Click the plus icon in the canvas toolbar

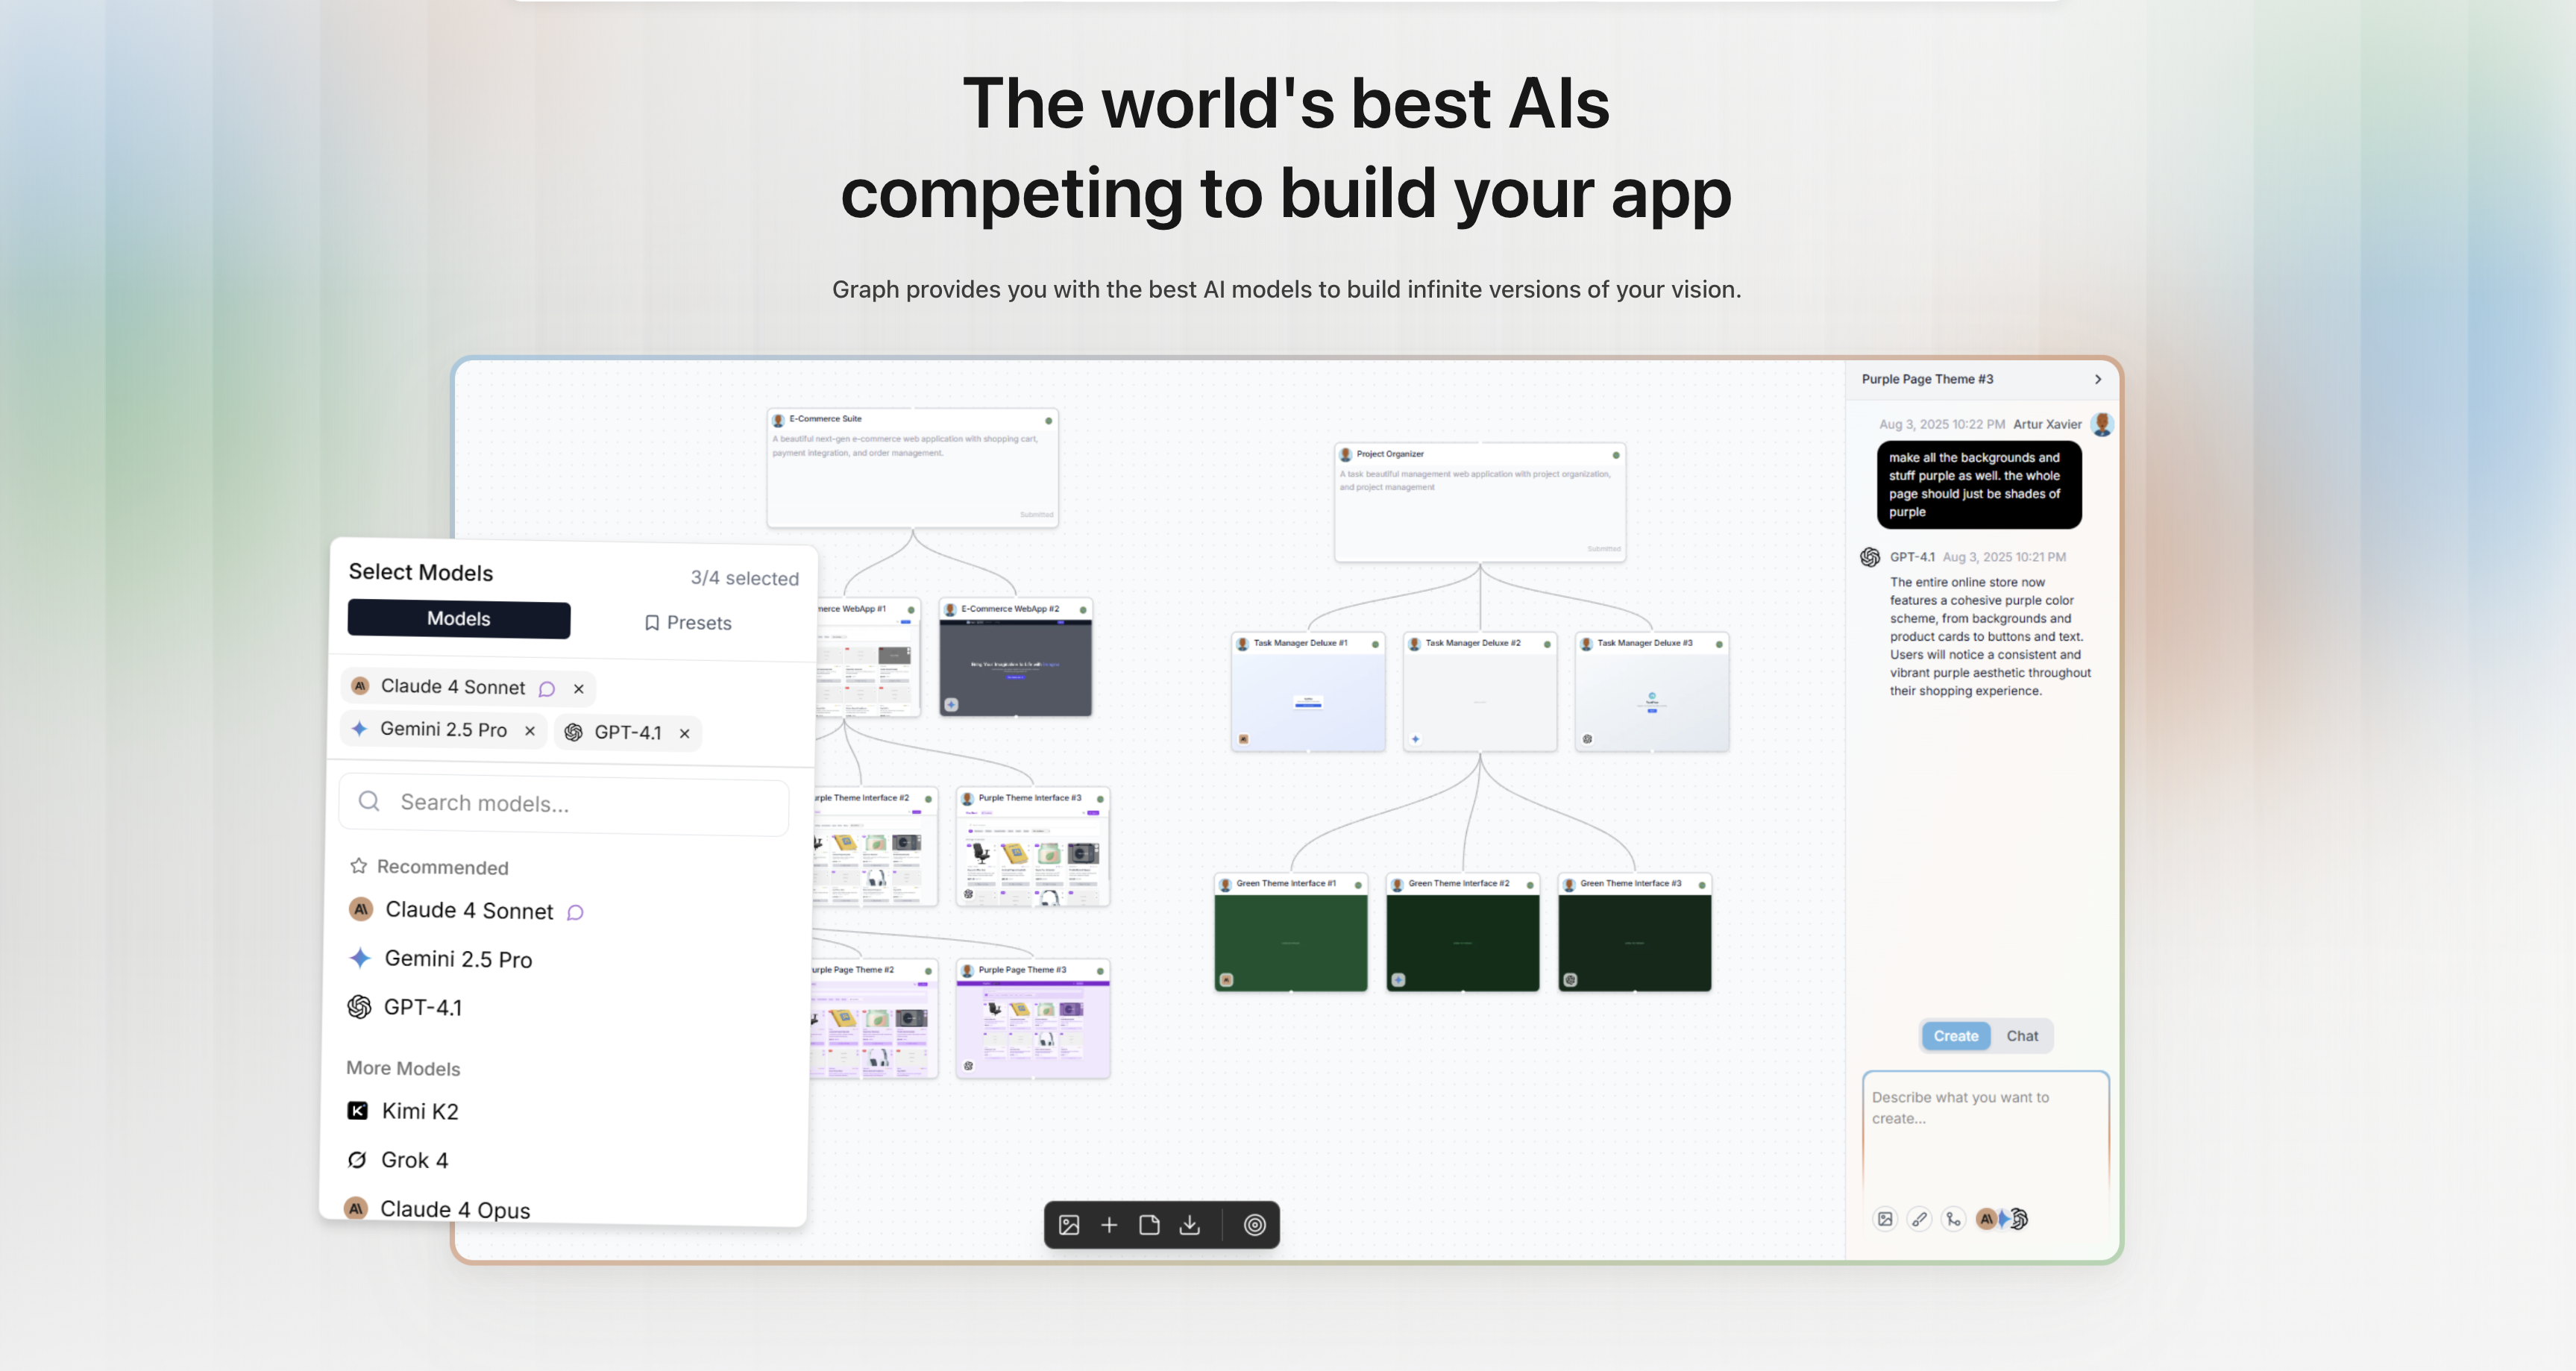(x=1109, y=1225)
